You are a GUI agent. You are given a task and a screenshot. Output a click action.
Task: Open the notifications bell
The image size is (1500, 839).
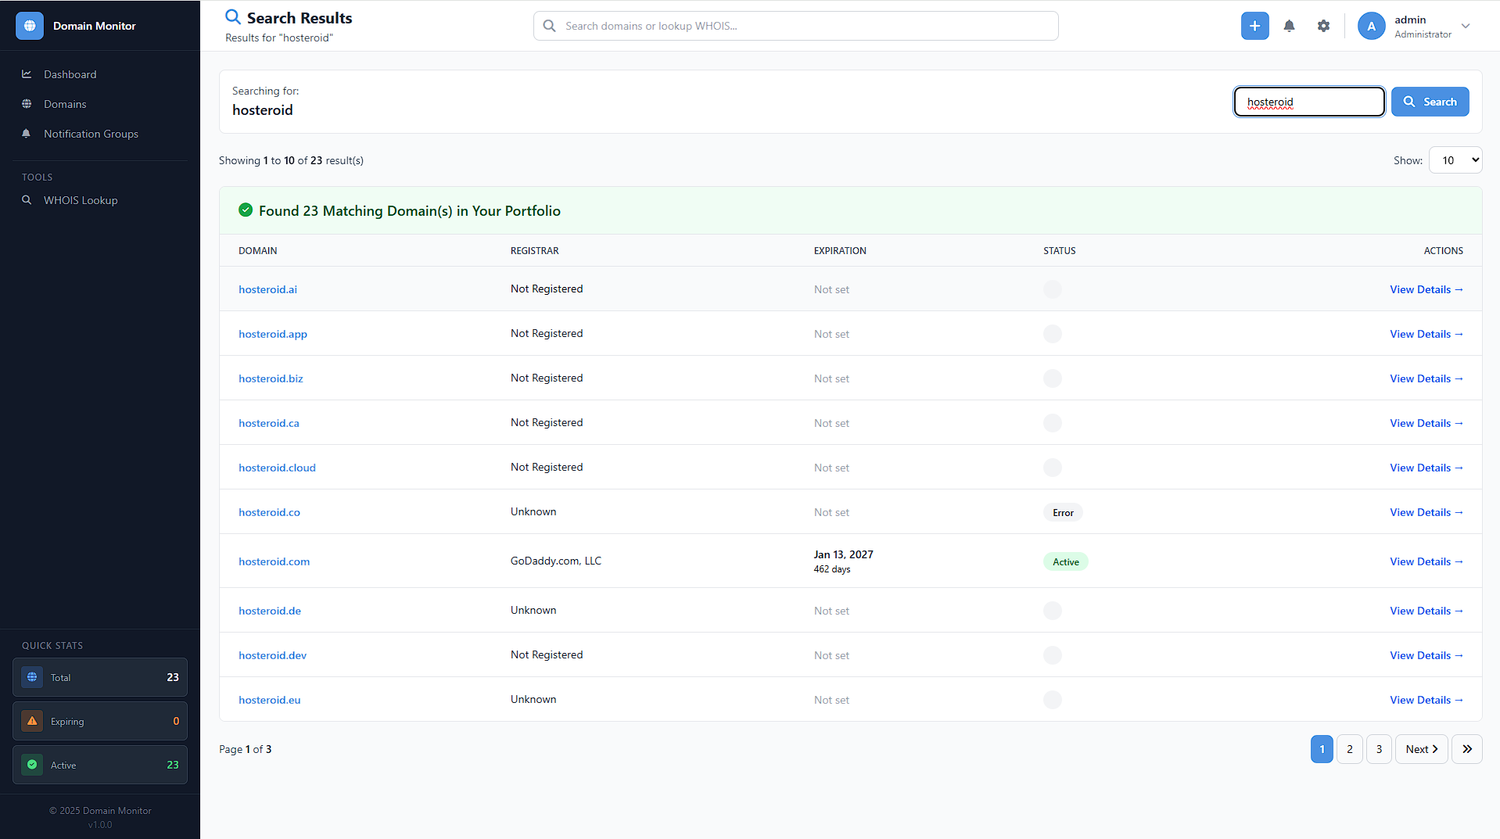(x=1289, y=26)
